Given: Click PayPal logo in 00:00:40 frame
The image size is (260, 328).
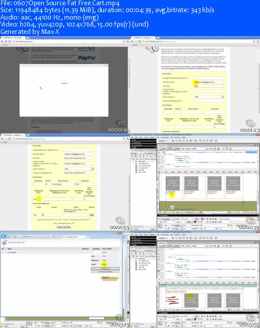Looking at the screenshot, I should click(x=87, y=58).
